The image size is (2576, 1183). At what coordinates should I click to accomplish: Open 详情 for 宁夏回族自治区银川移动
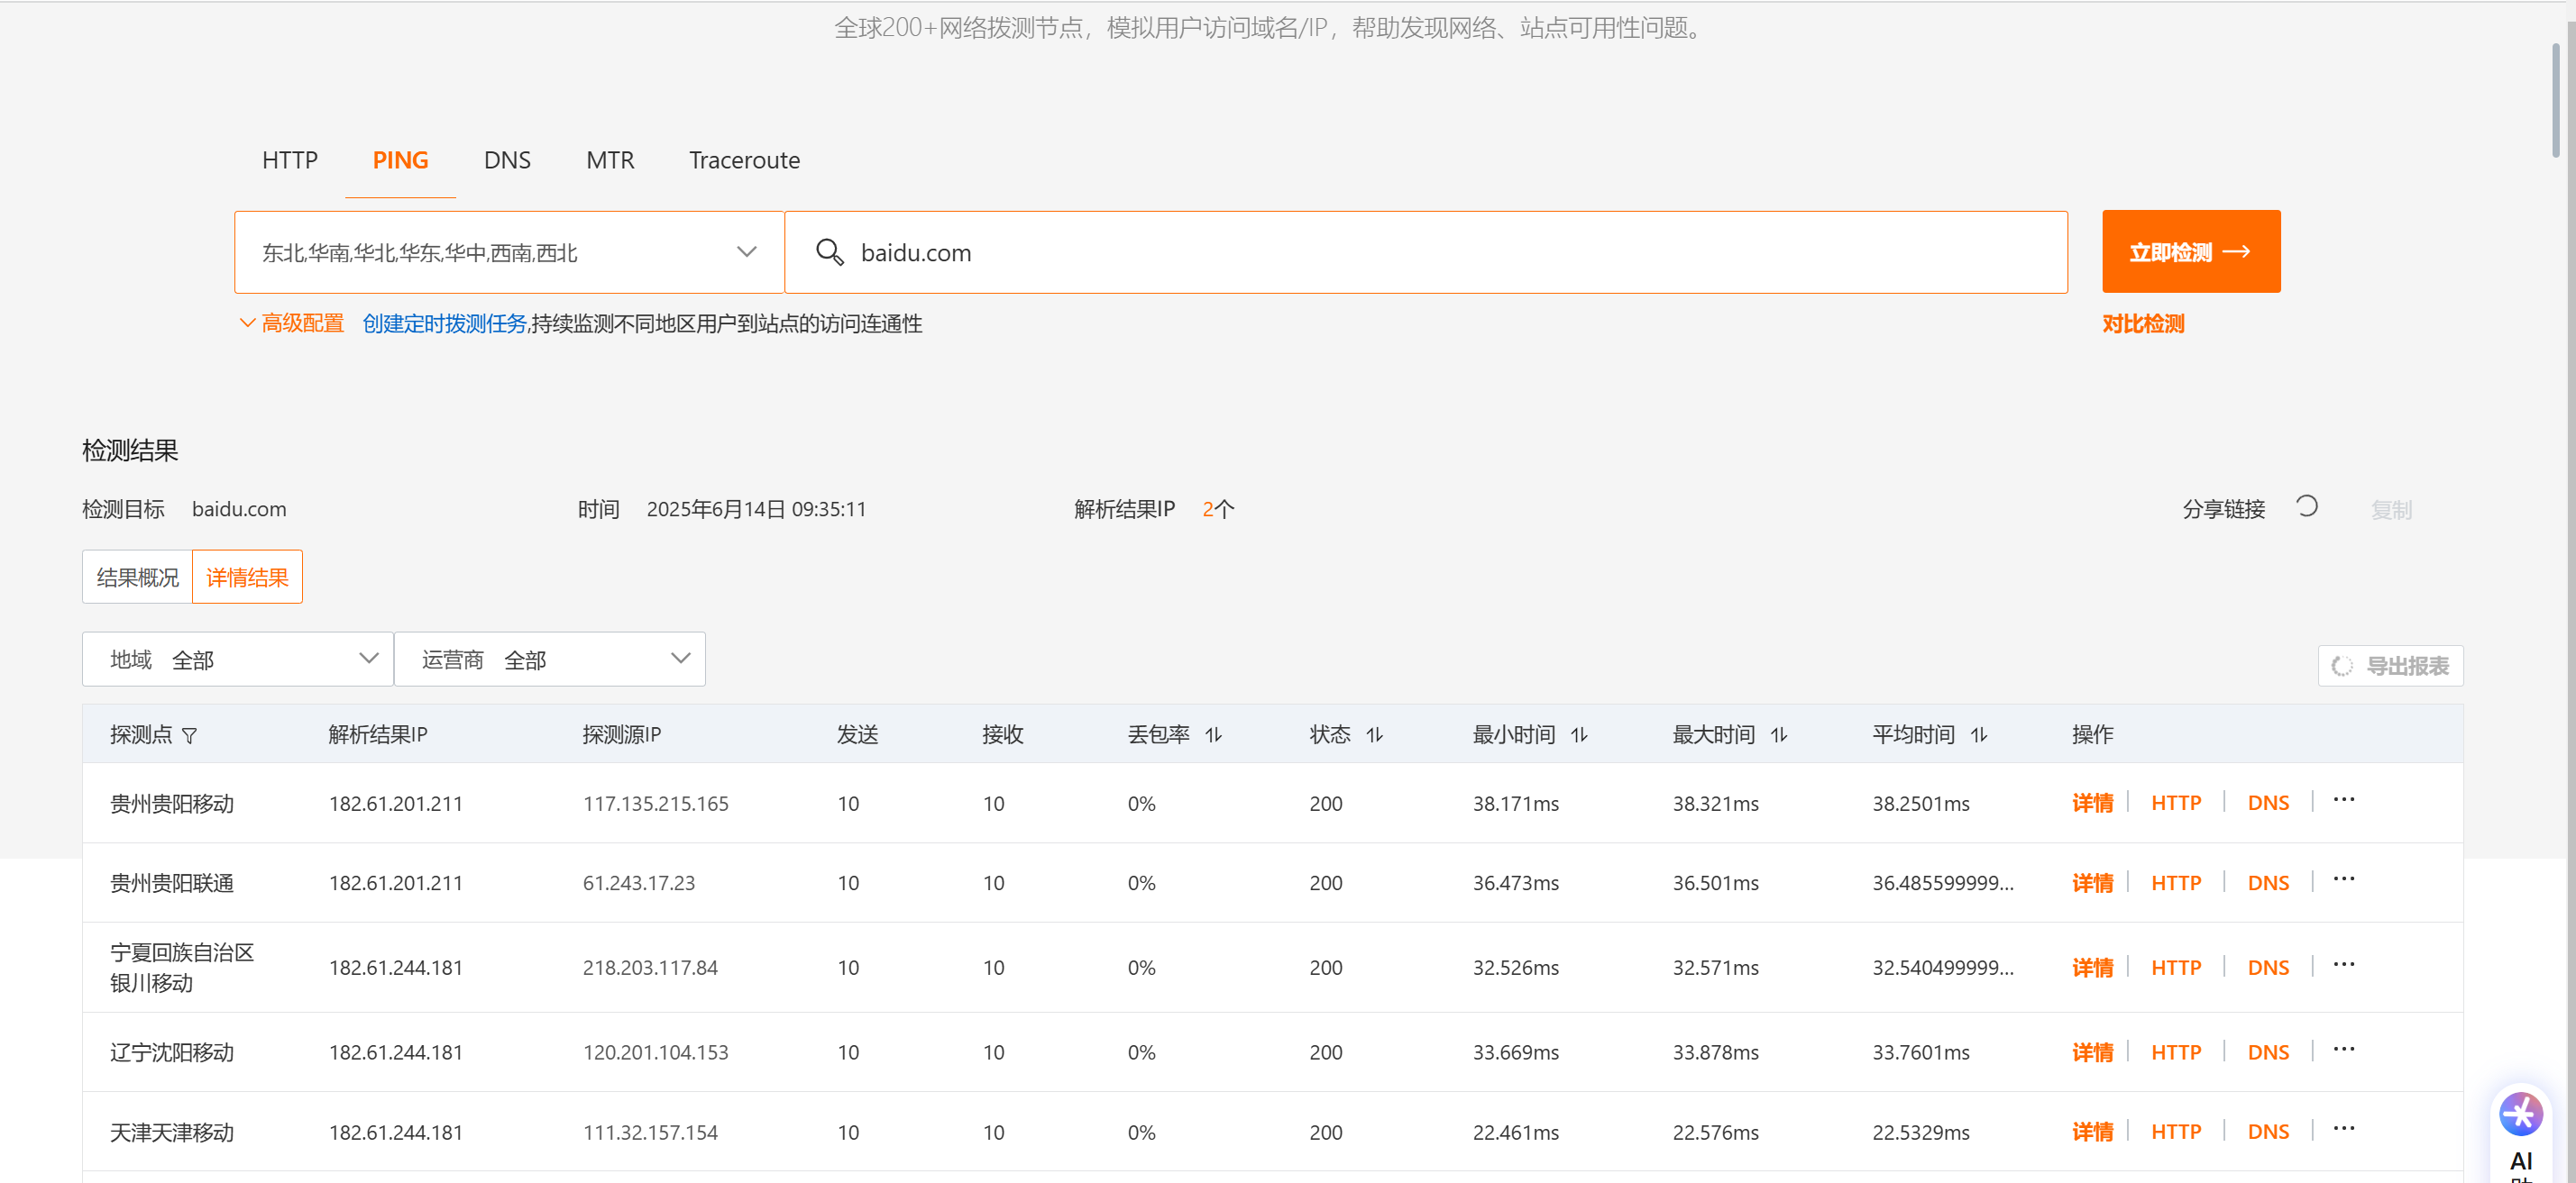[2092, 969]
